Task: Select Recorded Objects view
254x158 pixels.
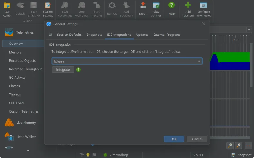Action: click(22, 61)
